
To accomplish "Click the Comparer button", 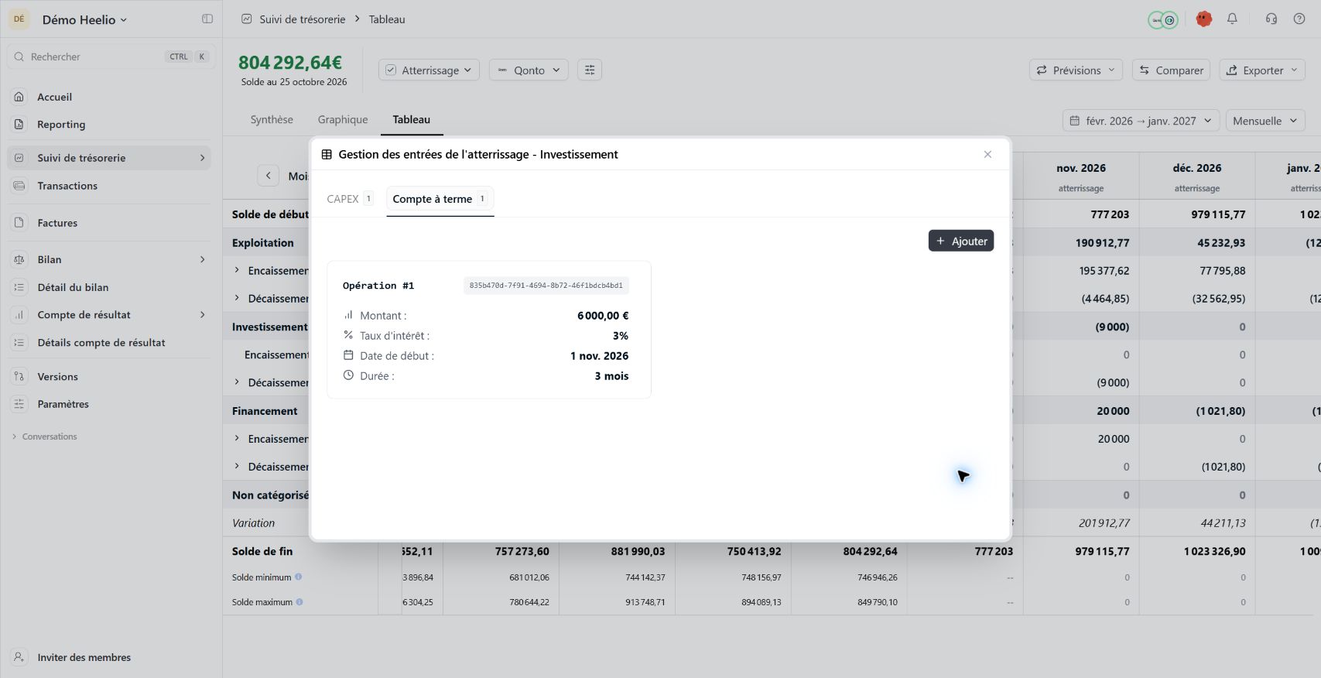I will (x=1172, y=70).
